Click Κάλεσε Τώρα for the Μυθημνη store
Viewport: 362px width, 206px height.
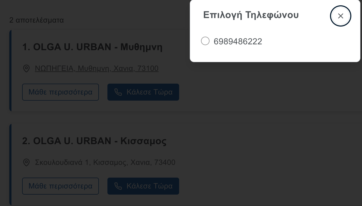pos(143,92)
